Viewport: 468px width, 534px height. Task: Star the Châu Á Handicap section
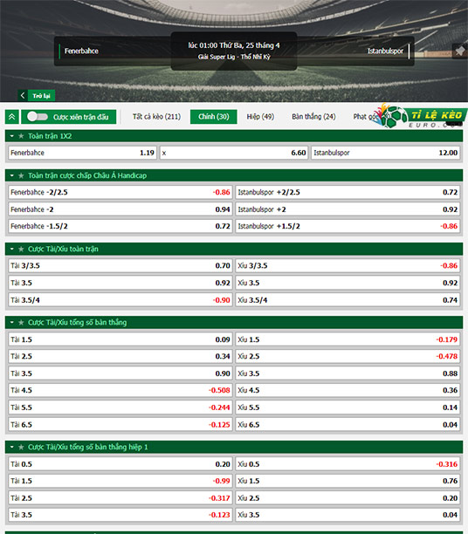pos(21,175)
